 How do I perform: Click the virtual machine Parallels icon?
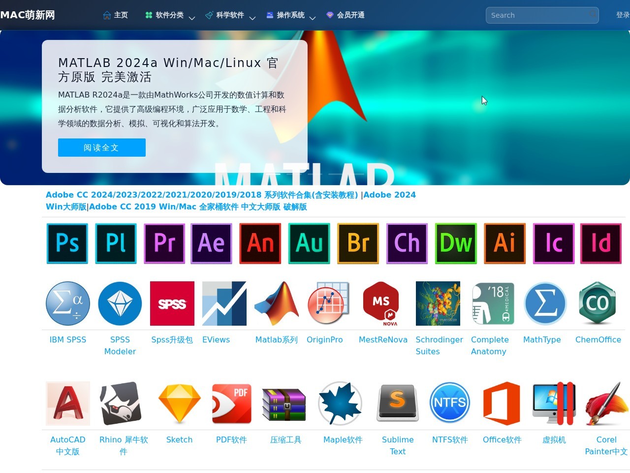pos(554,404)
